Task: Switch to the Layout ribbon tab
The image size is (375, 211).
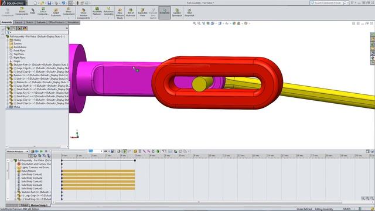Action: (19, 22)
